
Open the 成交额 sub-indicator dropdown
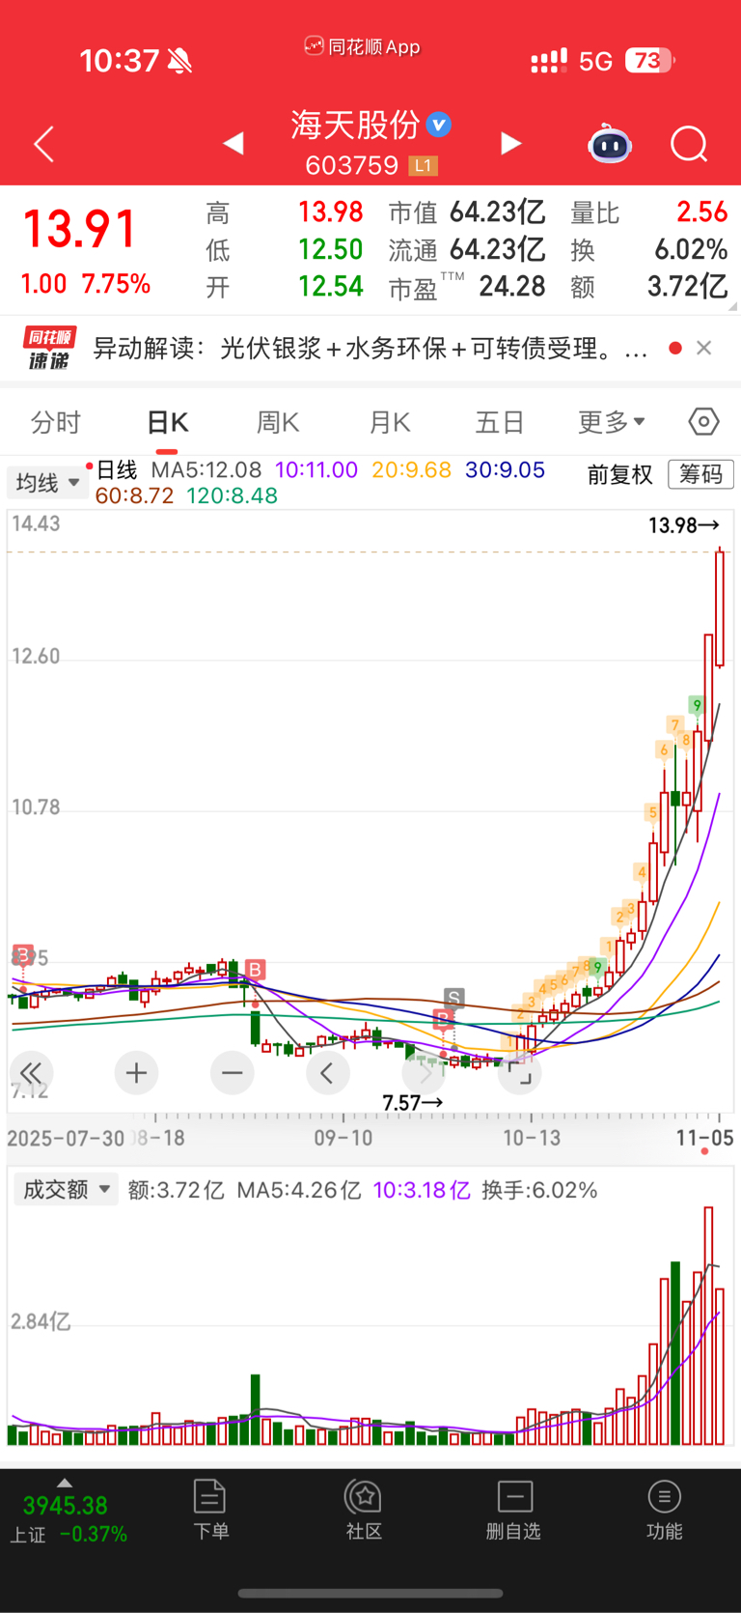66,1189
